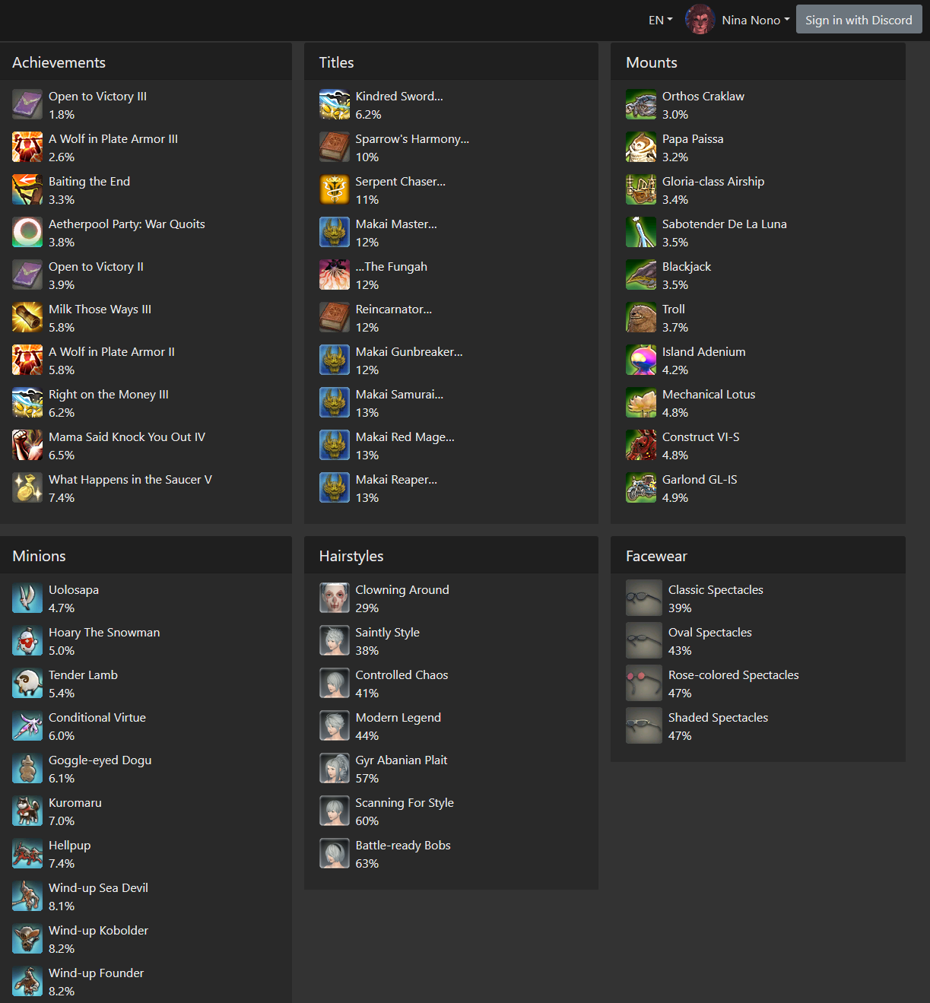
Task: Click the Open to Victory II text
Action: (x=96, y=267)
